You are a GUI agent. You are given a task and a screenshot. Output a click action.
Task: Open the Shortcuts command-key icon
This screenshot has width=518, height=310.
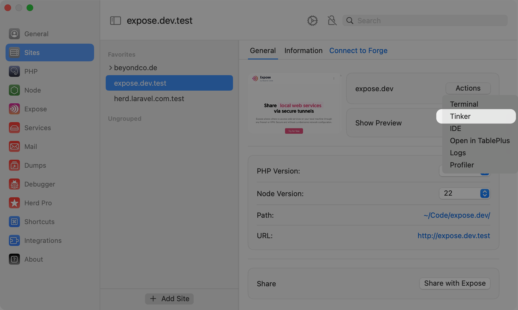click(14, 222)
